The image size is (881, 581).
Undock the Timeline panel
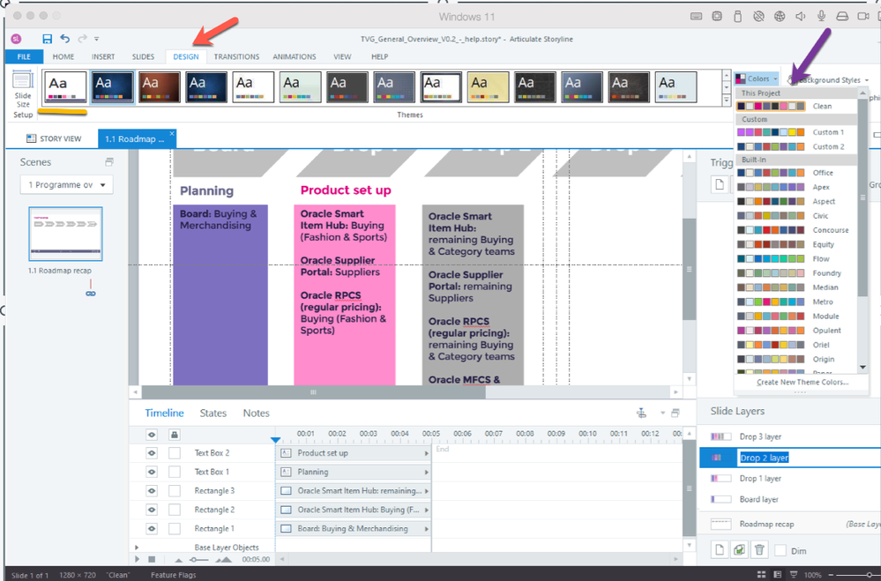[676, 413]
